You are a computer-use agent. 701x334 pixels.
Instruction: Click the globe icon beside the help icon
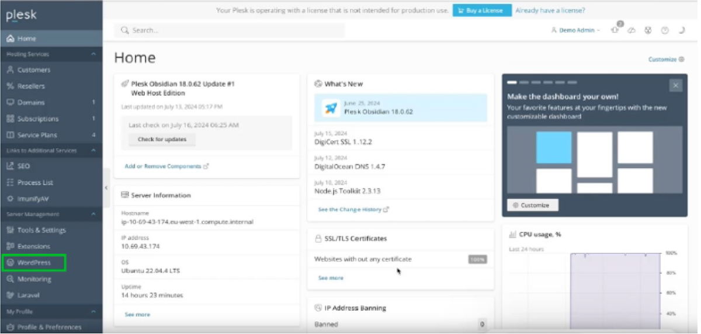648,30
